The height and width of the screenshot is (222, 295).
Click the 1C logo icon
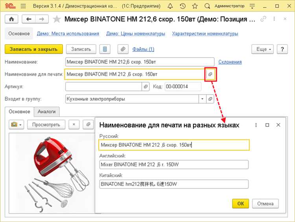point(10,6)
